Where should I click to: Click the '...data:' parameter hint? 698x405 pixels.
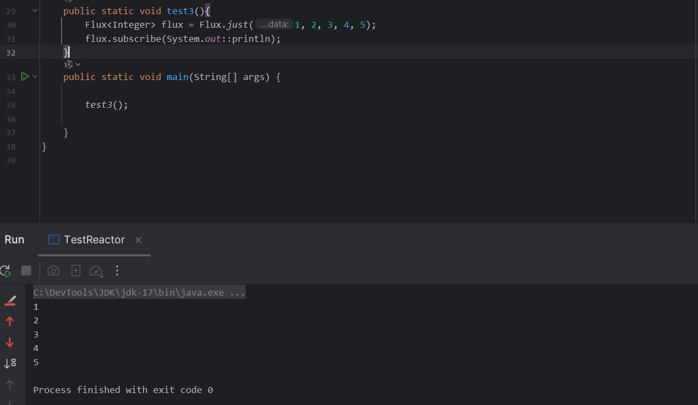(274, 24)
